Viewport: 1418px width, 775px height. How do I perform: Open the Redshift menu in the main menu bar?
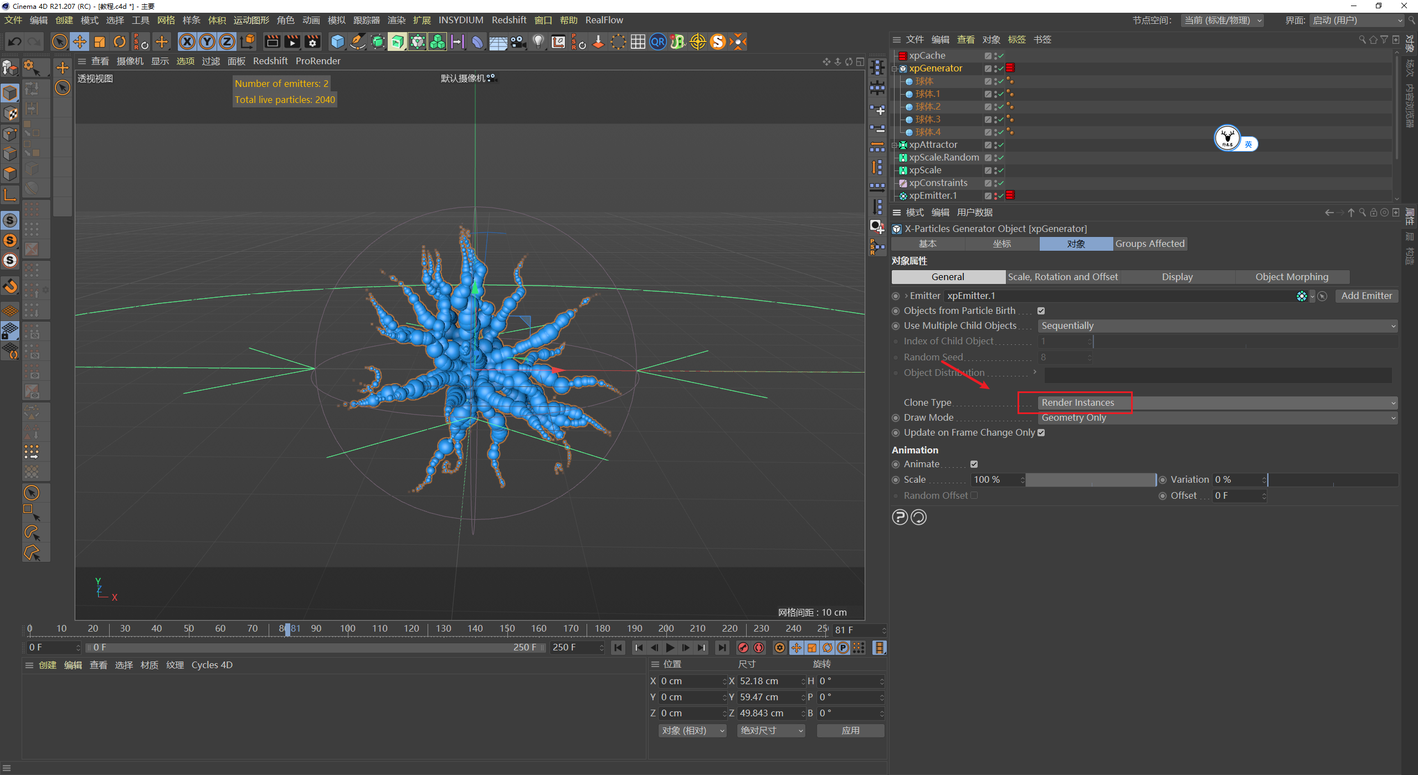click(x=509, y=20)
